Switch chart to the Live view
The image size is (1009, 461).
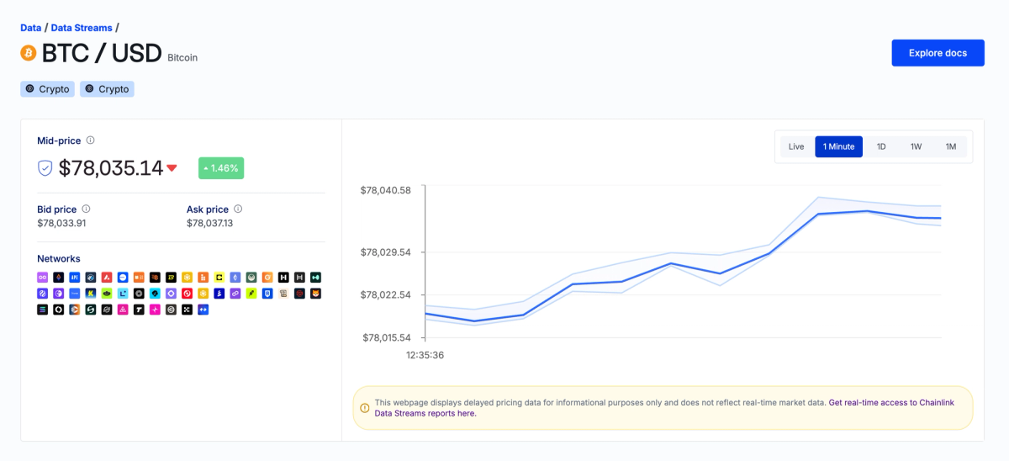pos(796,146)
